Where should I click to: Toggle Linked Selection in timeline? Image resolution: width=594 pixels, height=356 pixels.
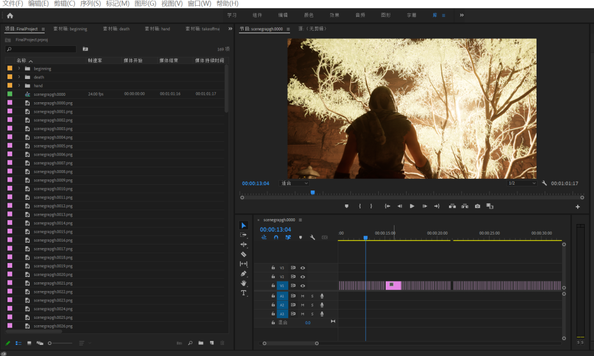(x=288, y=238)
